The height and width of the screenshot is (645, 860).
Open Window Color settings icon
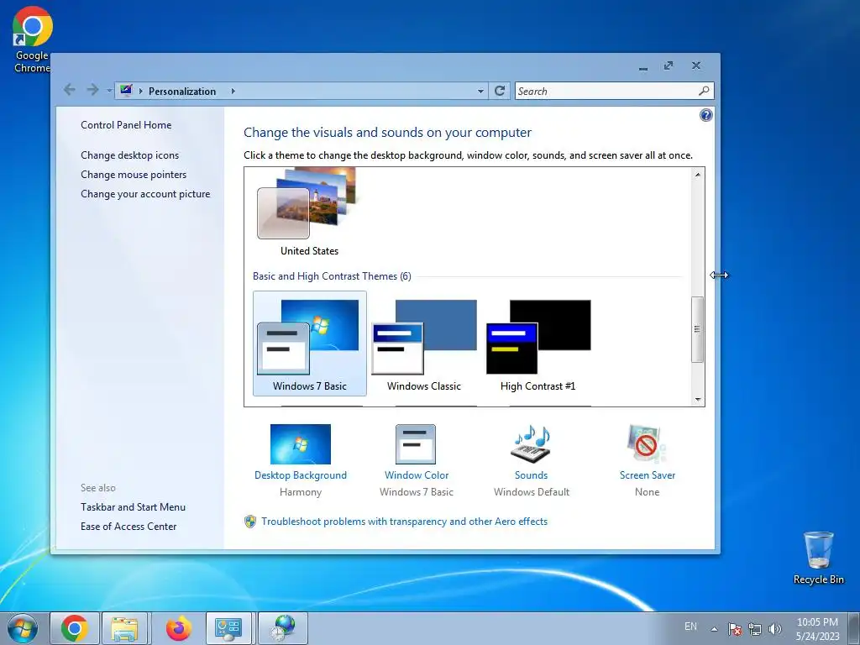[416, 444]
